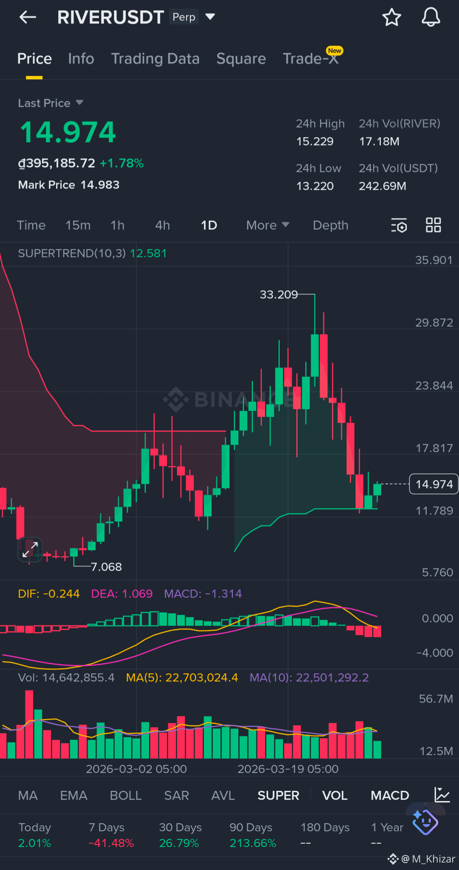459x870 pixels.
Task: Open chart settings icon beside Depth
Action: (399, 225)
